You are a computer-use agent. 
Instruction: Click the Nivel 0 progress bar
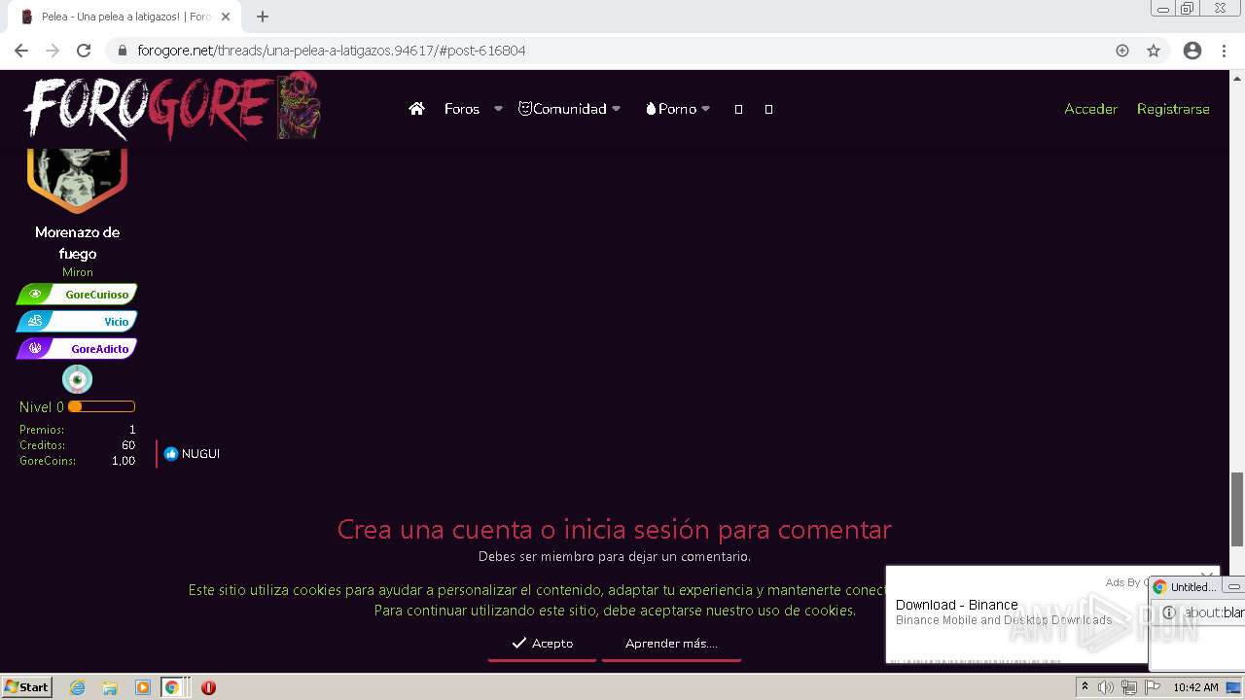(x=101, y=406)
